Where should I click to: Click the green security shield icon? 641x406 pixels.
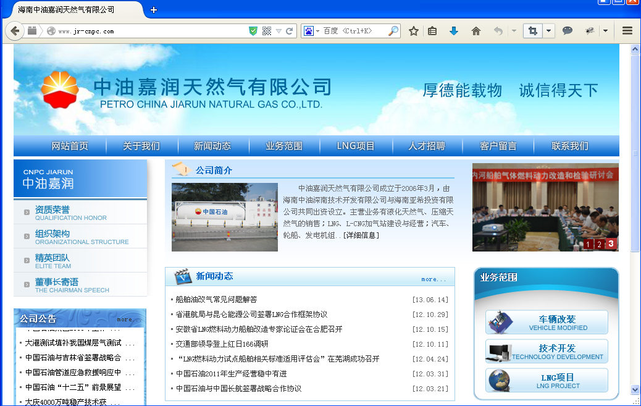pyautogui.click(x=253, y=31)
